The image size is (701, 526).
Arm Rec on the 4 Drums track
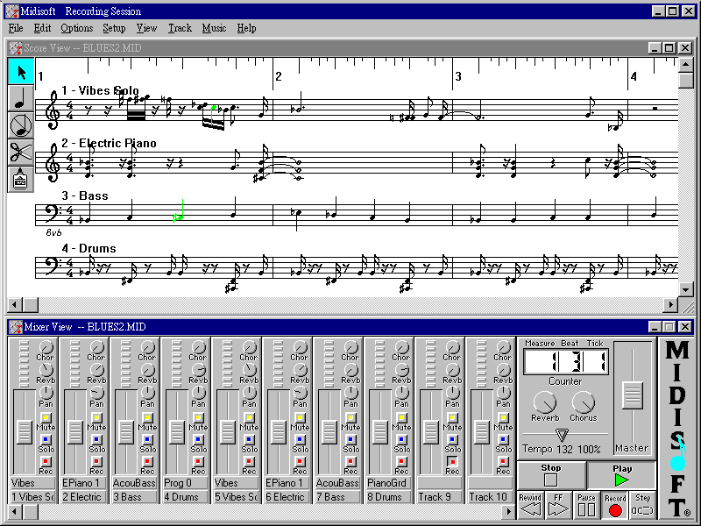click(x=198, y=461)
